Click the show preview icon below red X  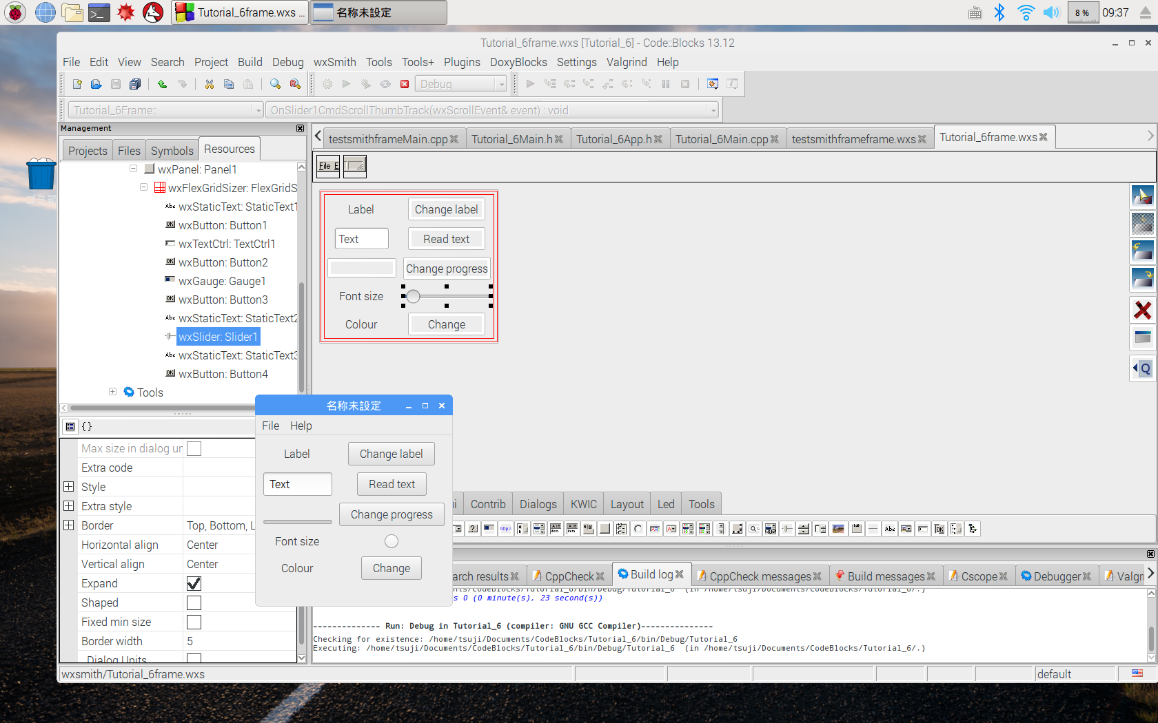1142,337
